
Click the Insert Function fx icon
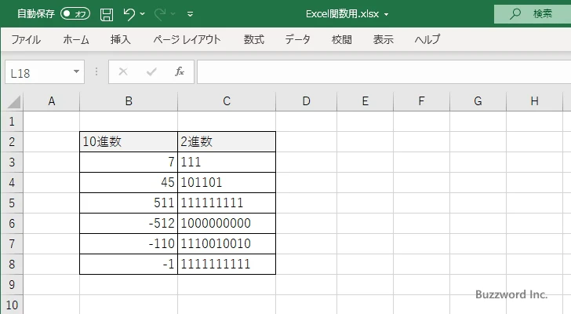pos(179,71)
